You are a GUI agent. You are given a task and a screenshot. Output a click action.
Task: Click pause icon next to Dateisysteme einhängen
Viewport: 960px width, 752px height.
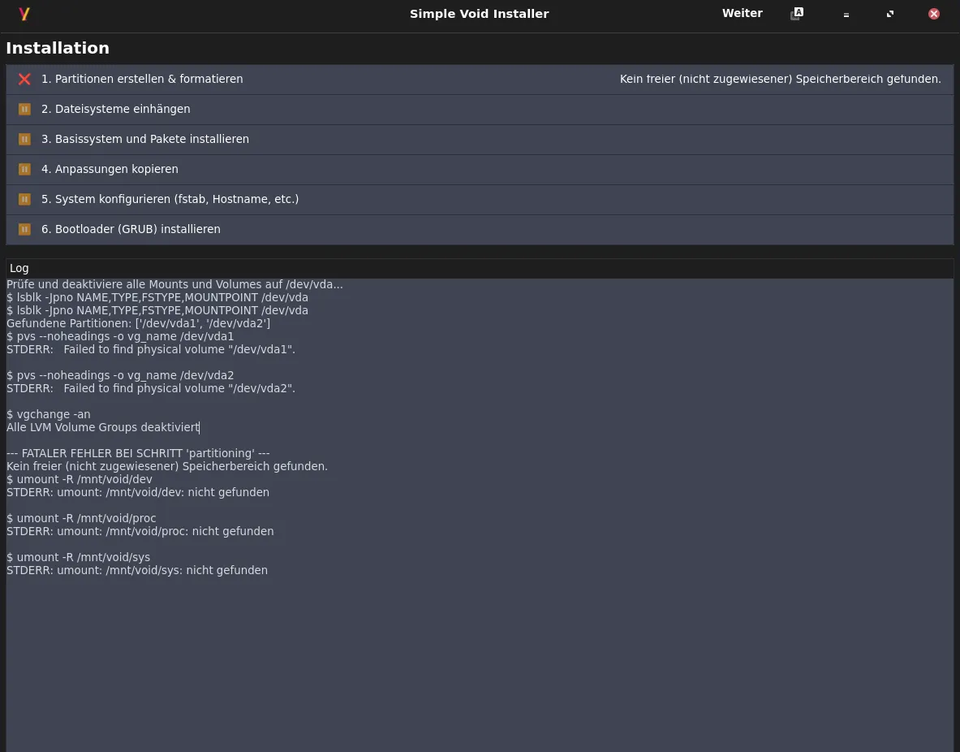[24, 109]
